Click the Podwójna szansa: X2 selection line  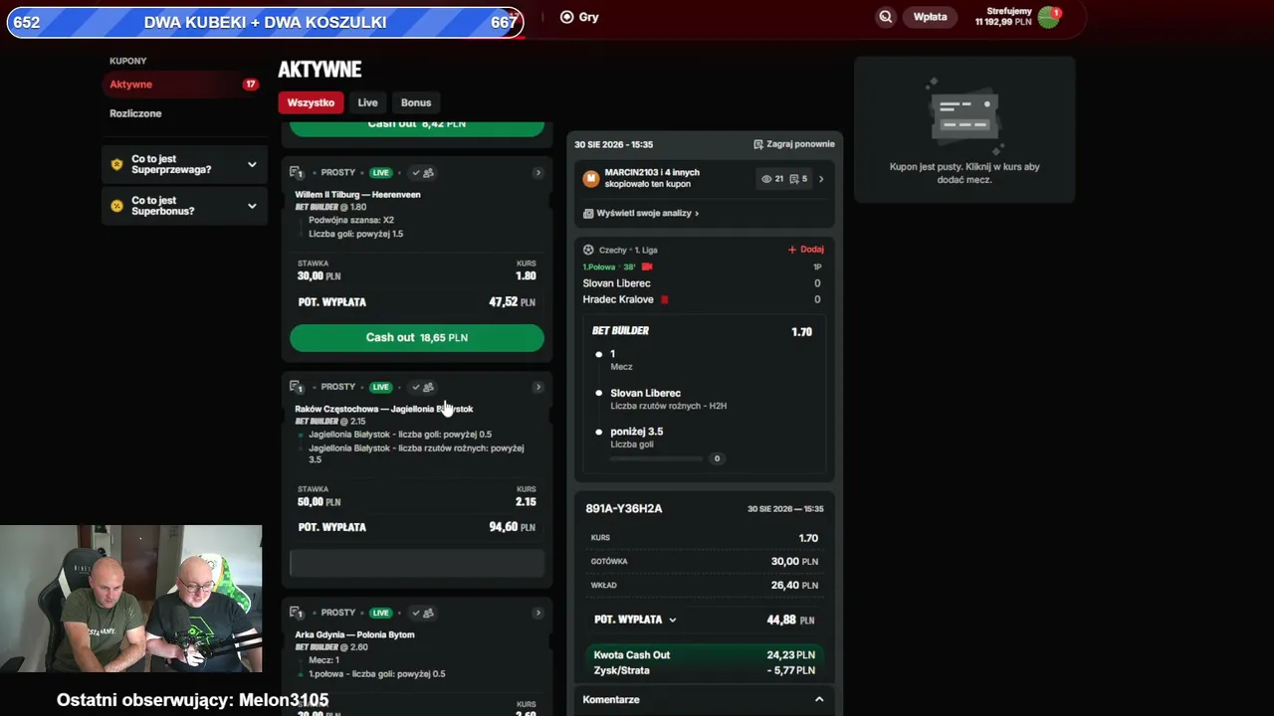coord(351,220)
